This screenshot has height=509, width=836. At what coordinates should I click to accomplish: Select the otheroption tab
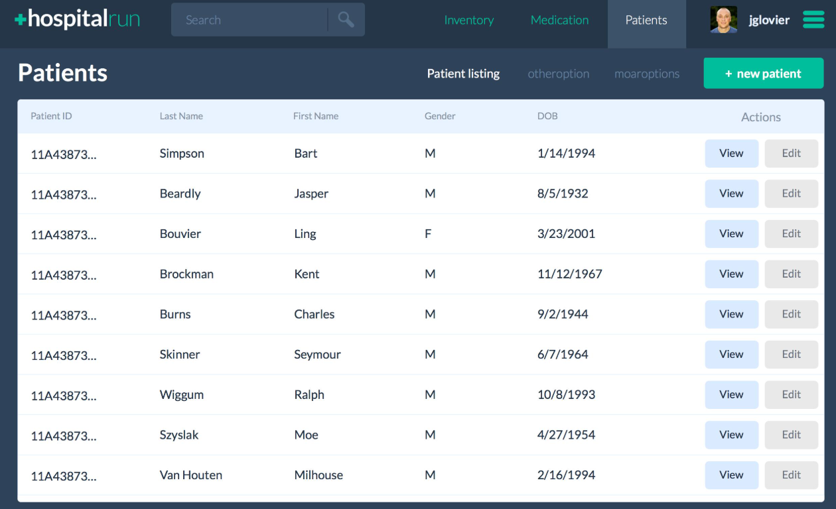(559, 74)
